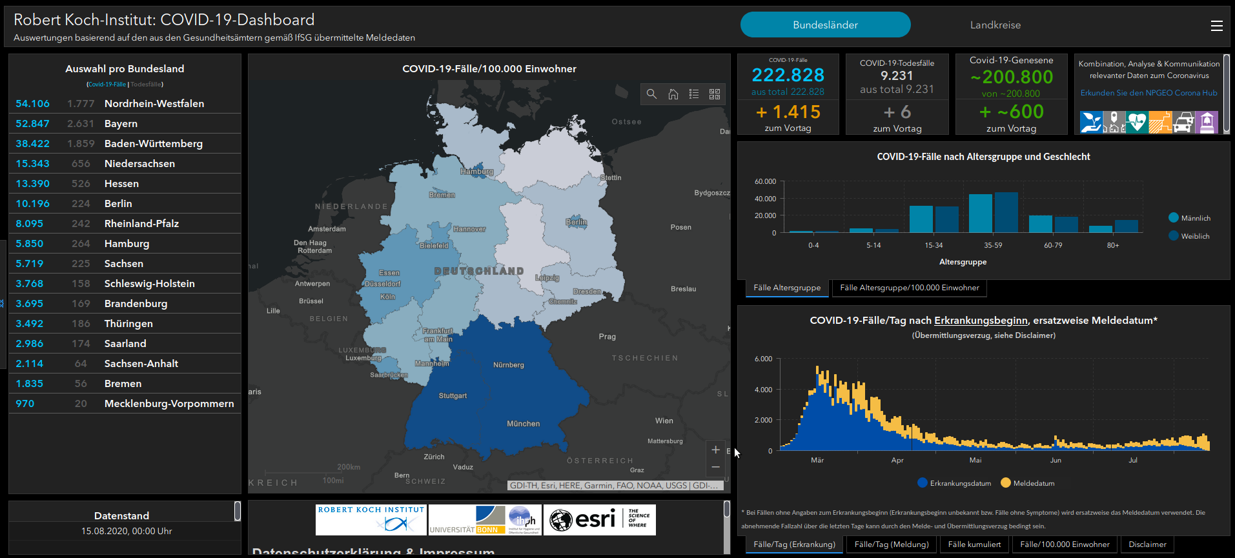Click the teal heart-health hub icon

[1137, 122]
